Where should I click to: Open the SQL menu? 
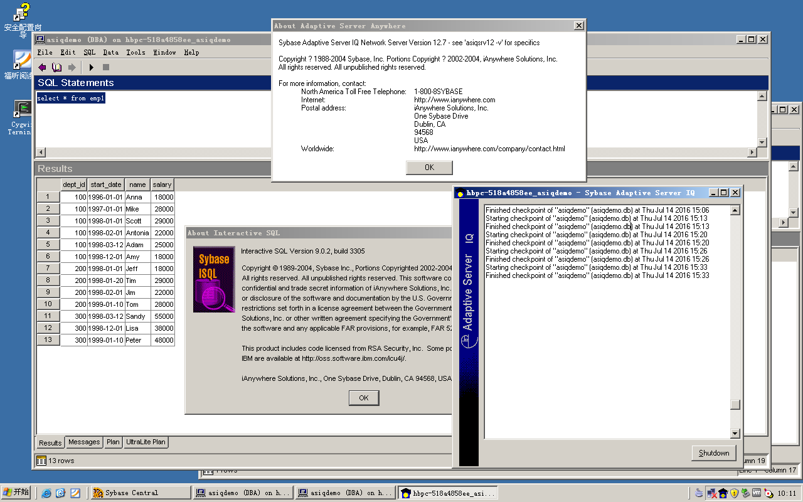pos(90,53)
